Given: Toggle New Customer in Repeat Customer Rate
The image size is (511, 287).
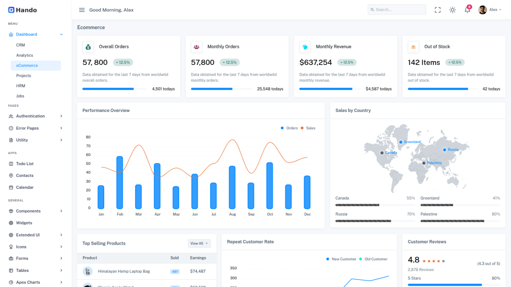Looking at the screenshot, I should click(x=342, y=259).
